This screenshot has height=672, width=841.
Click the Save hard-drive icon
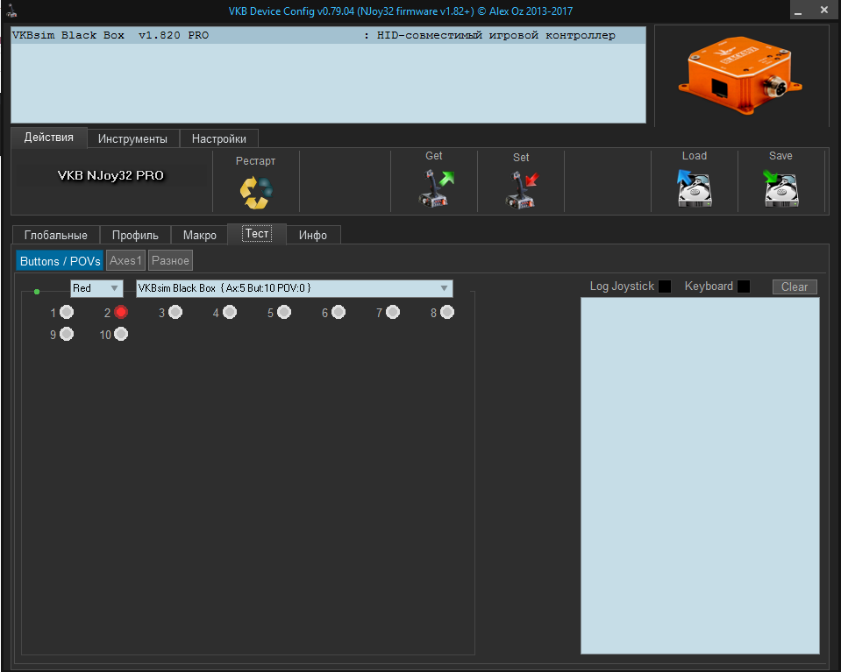(780, 188)
